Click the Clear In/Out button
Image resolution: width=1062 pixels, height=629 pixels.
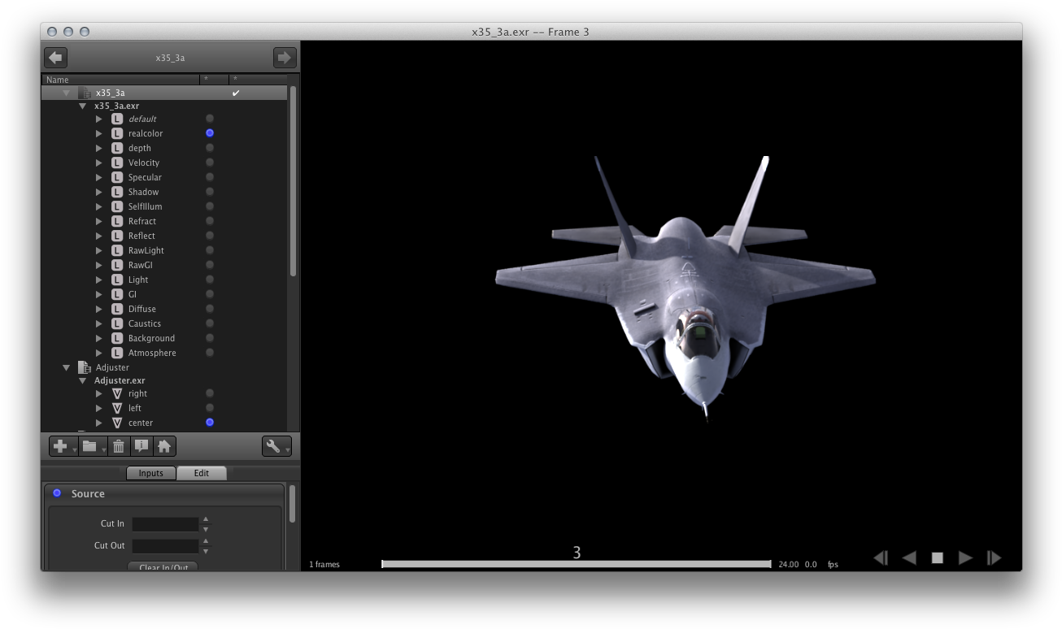163,566
